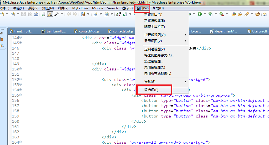
Task: Select 将透视图另存为(A)... menu entry
Action: 162,55
